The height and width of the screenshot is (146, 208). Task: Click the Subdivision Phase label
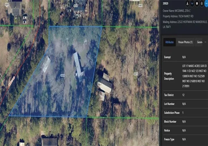tap(172, 113)
